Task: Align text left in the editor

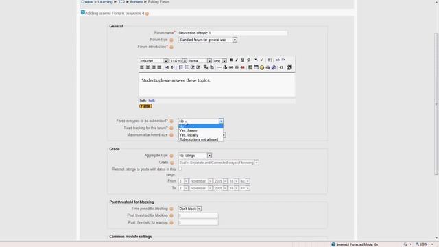Action: 142,67
